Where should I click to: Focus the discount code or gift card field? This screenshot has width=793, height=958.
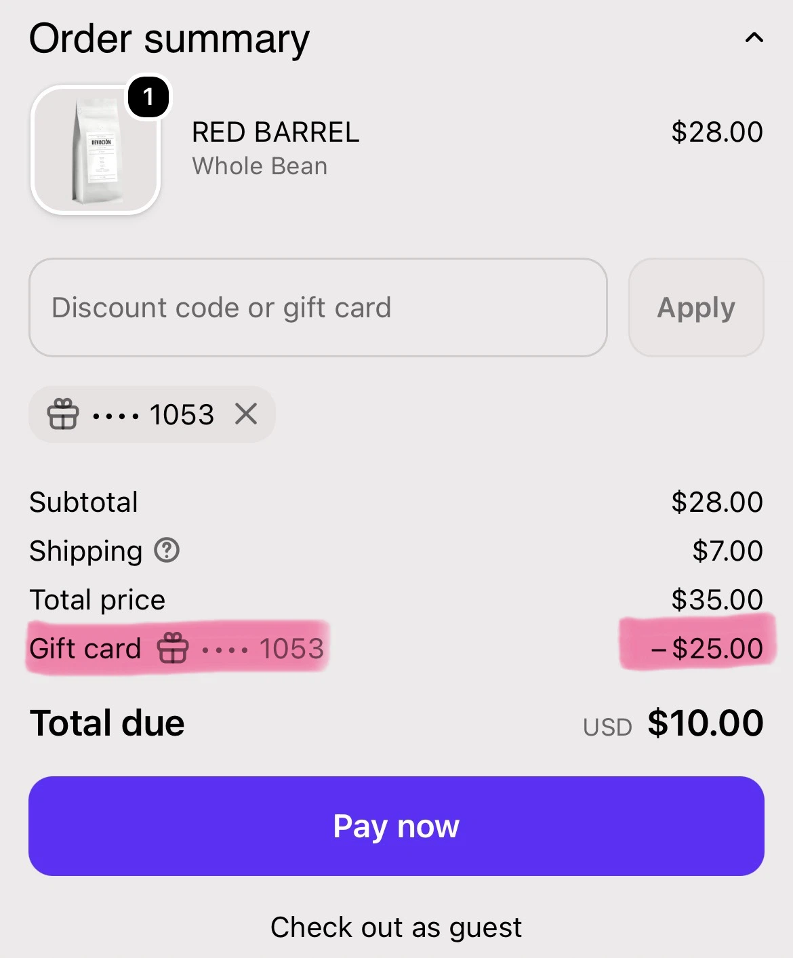click(x=318, y=307)
